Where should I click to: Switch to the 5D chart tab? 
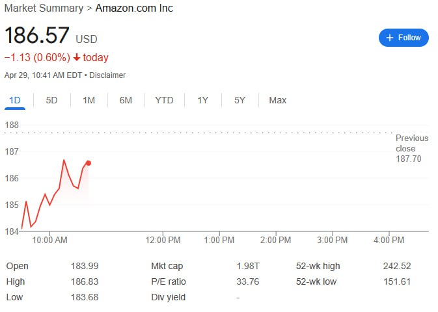51,100
